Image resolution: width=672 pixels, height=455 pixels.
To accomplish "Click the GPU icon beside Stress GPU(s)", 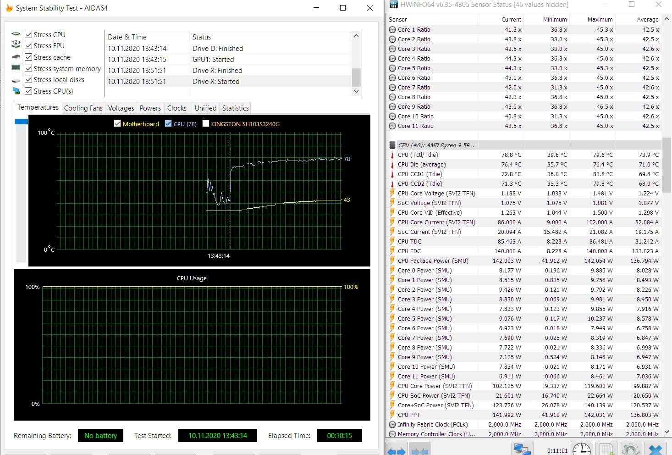I will click(x=16, y=90).
